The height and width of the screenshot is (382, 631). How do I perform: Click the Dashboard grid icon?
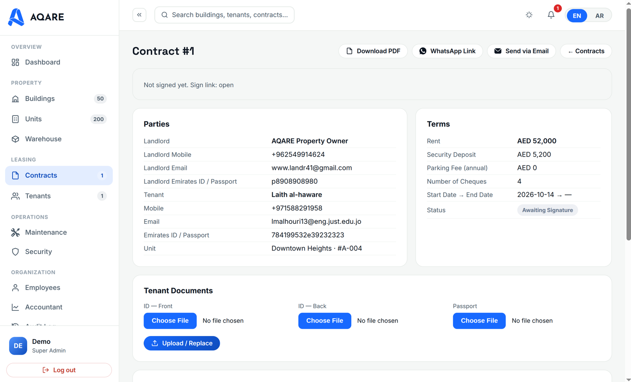tap(15, 62)
